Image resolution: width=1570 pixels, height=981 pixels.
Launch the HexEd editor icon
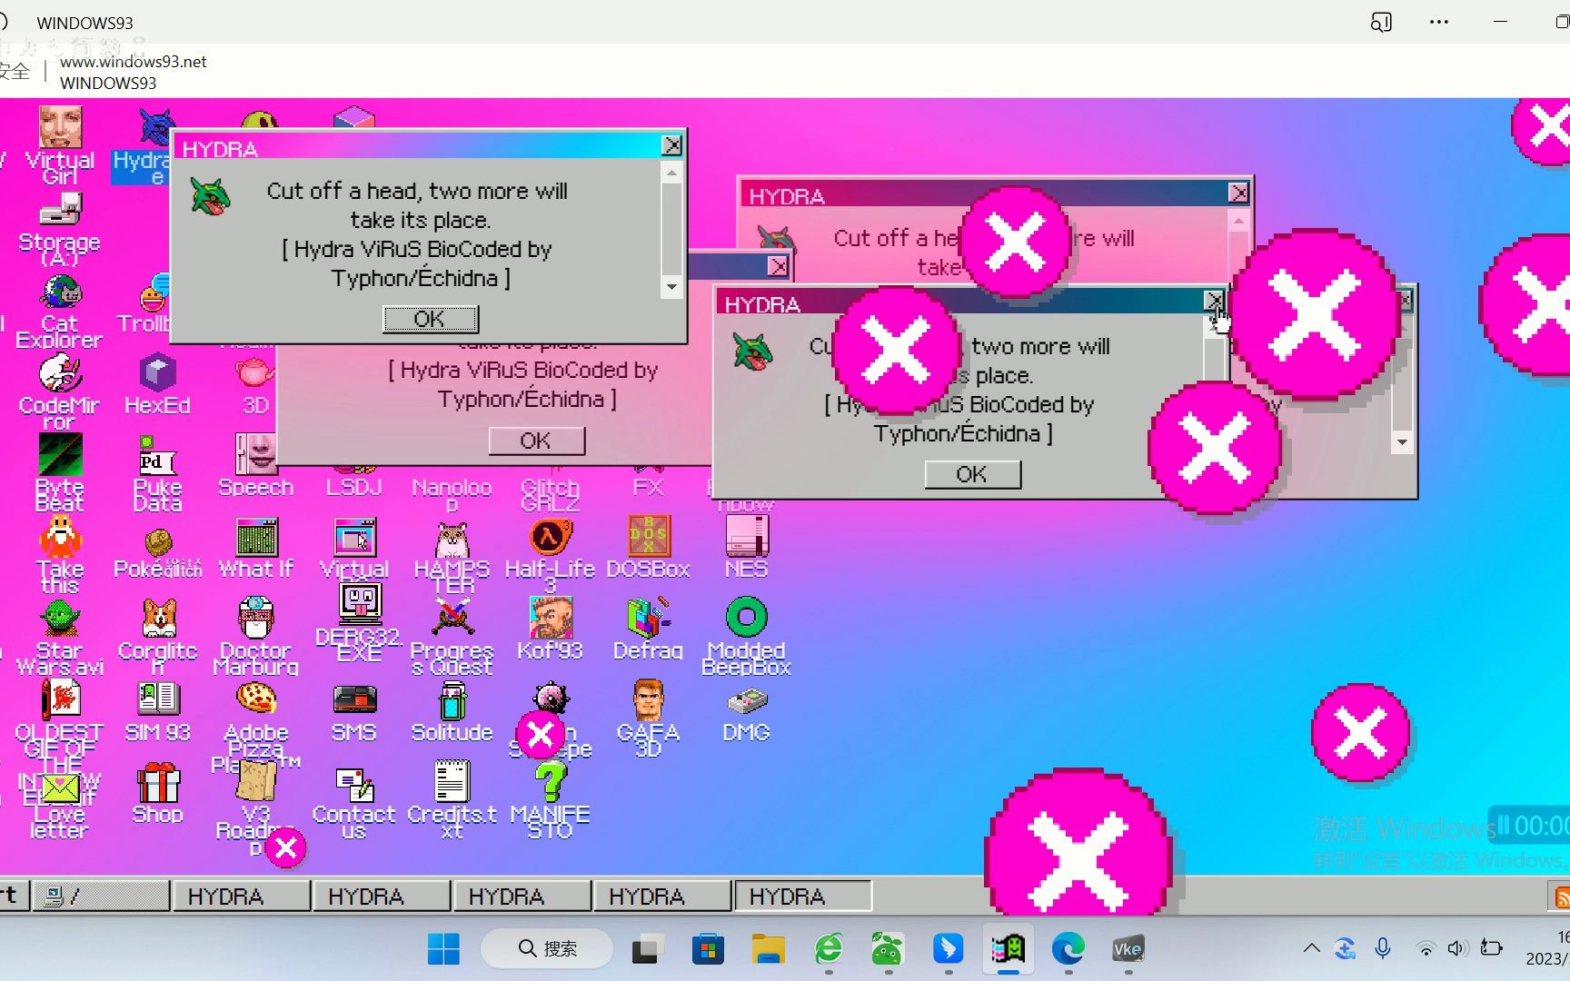tap(158, 385)
